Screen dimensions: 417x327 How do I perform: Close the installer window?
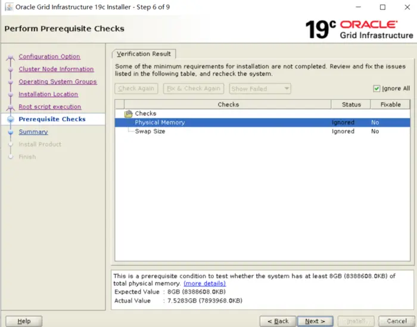(x=407, y=7)
